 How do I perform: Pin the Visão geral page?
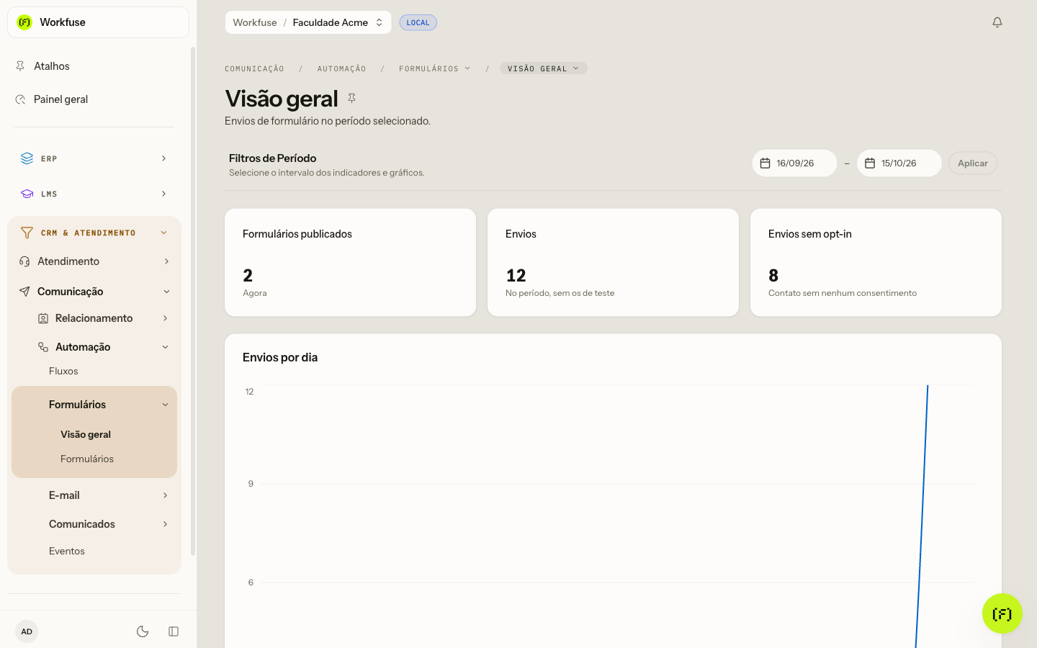click(351, 98)
